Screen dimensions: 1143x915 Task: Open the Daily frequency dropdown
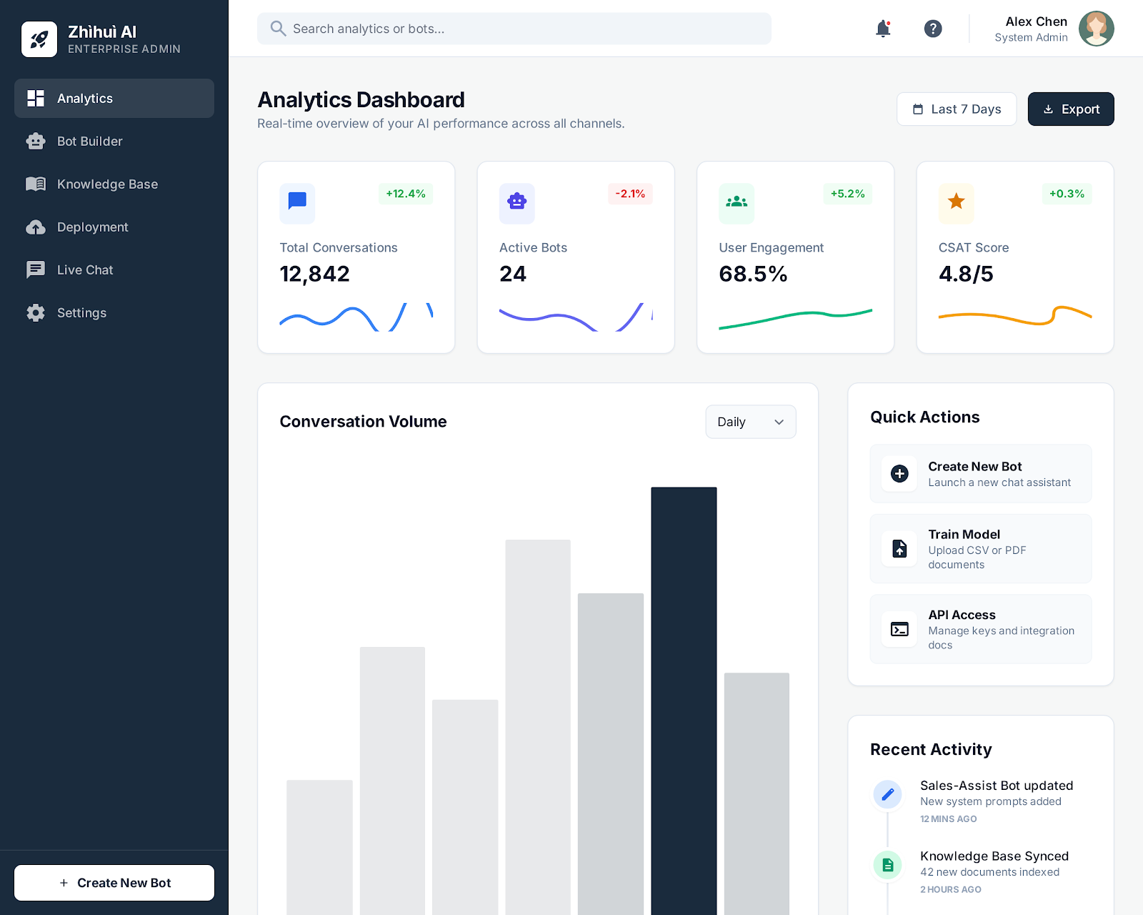[x=750, y=422]
